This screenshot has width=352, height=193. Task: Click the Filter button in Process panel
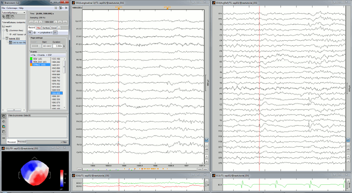[x=64, y=142]
